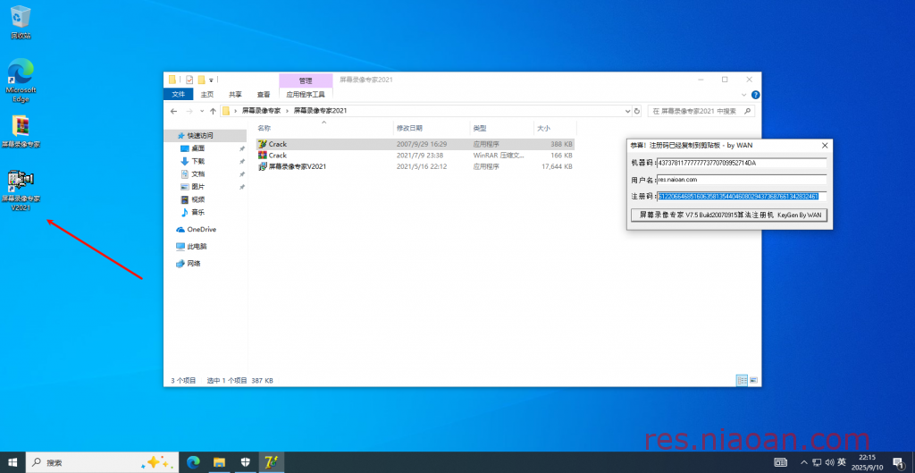This screenshot has height=473, width=915.
Task: Open 视频 in navigation pane
Action: (x=197, y=199)
